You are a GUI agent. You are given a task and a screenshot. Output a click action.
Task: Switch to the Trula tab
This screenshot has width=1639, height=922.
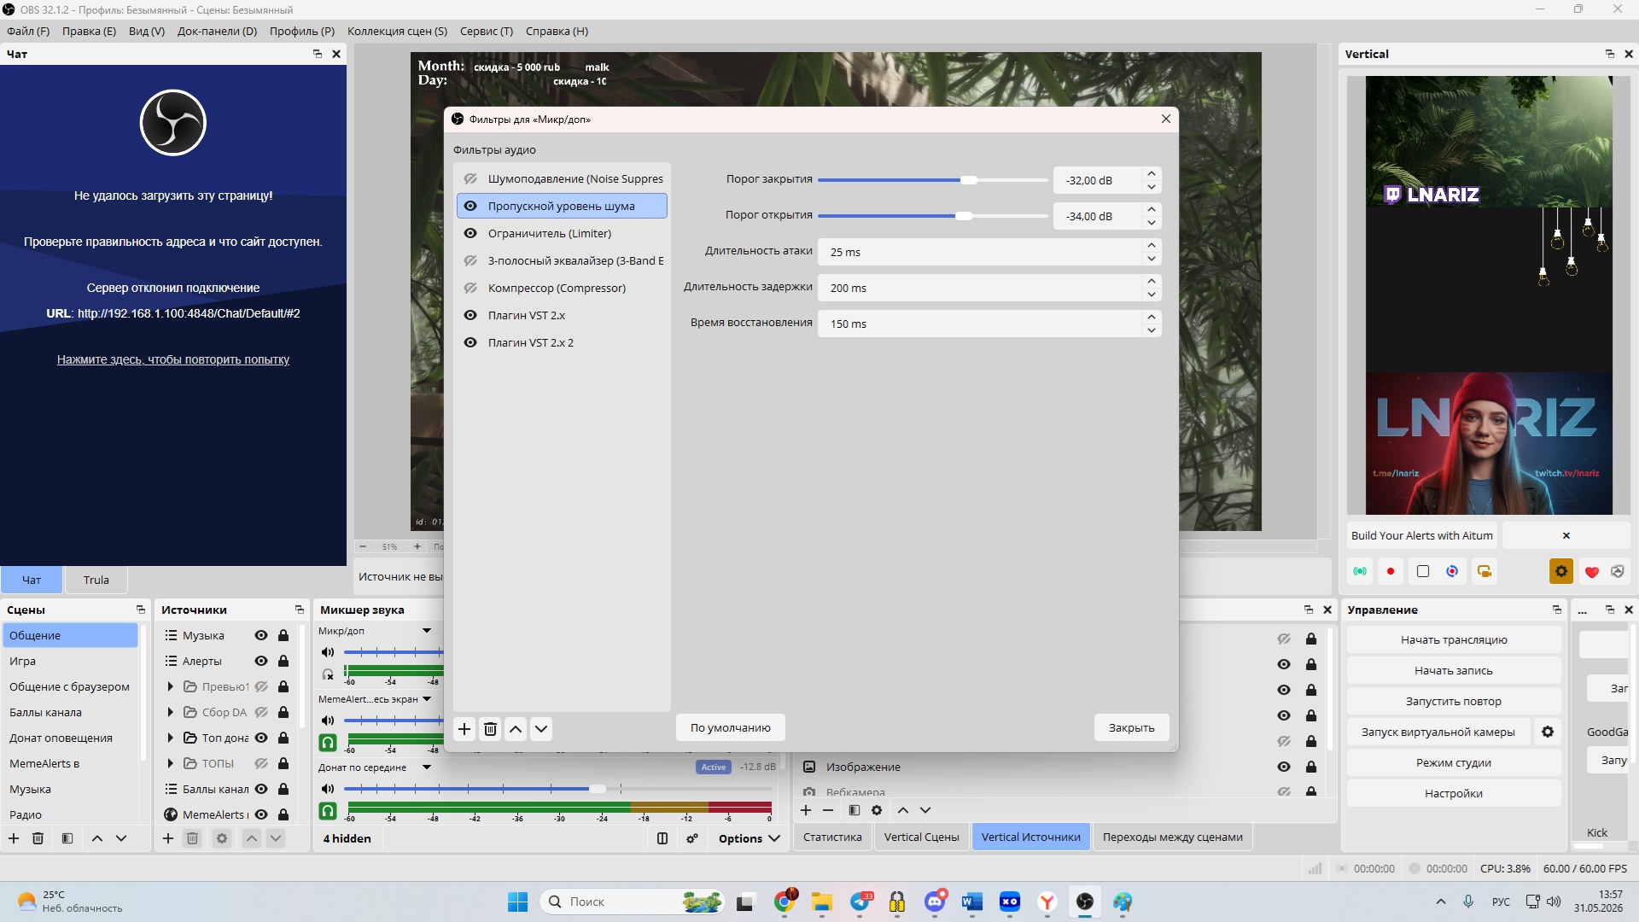(x=96, y=580)
